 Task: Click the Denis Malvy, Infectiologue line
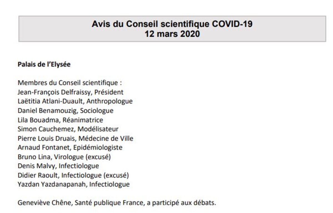pos(58,166)
